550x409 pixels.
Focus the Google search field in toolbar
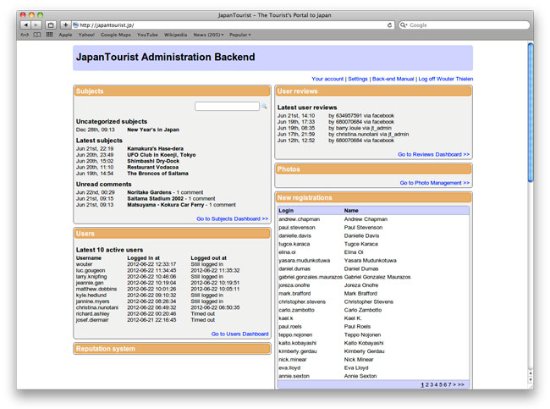(465, 25)
